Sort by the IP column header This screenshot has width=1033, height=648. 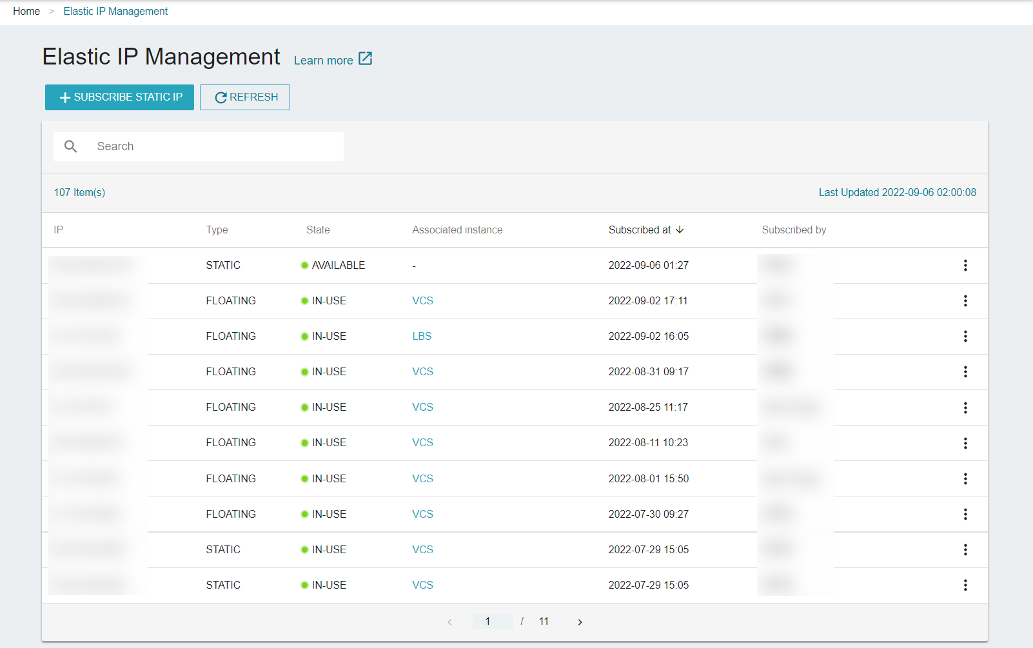tap(59, 230)
